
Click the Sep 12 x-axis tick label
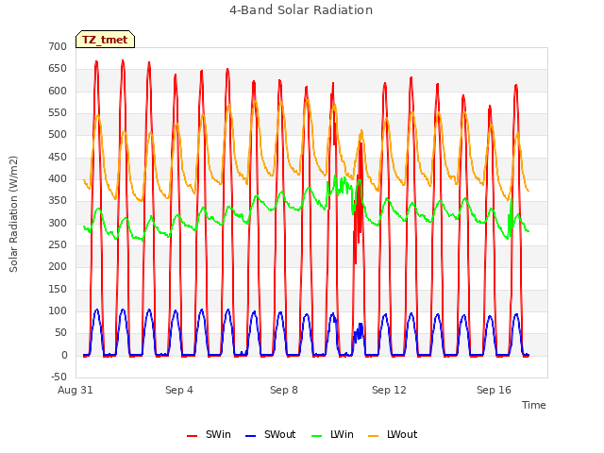389,390
